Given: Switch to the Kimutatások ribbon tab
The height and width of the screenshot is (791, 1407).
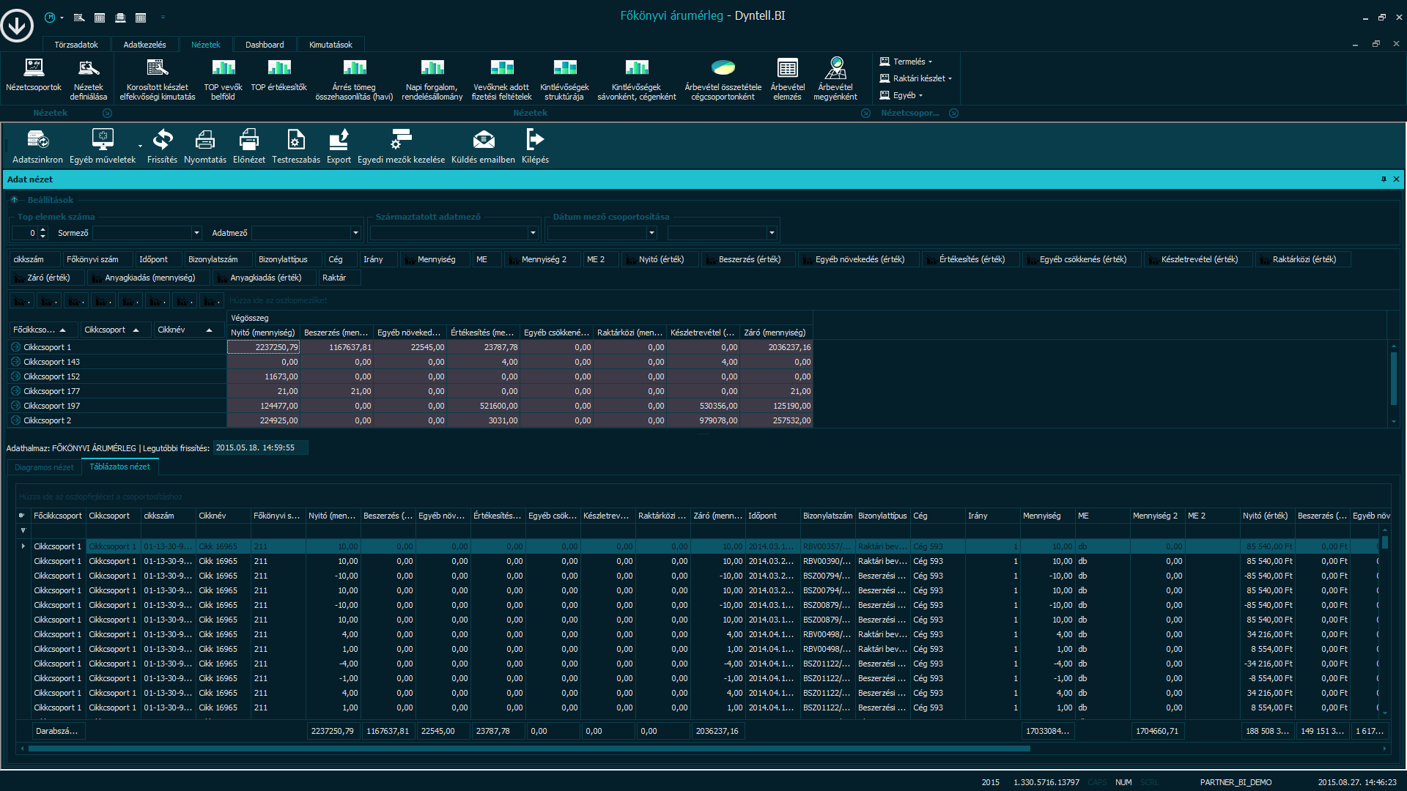Looking at the screenshot, I should (x=330, y=45).
